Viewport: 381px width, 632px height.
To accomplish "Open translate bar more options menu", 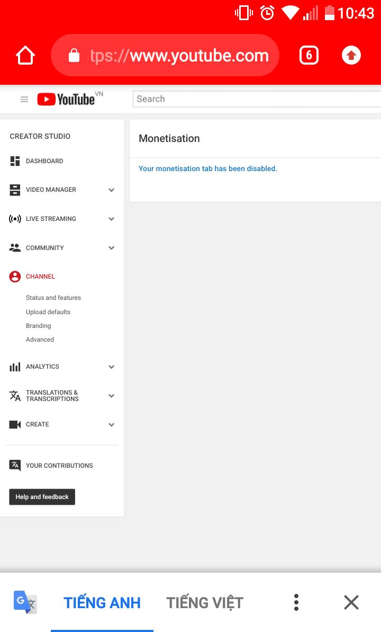I will coord(296,602).
